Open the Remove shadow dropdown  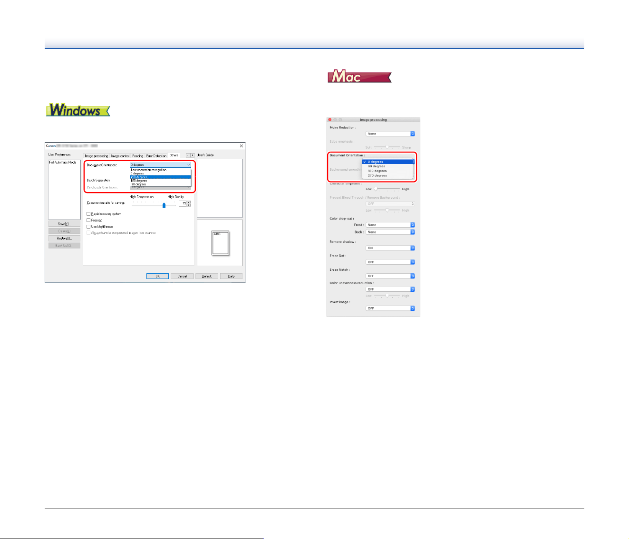[x=390, y=248]
